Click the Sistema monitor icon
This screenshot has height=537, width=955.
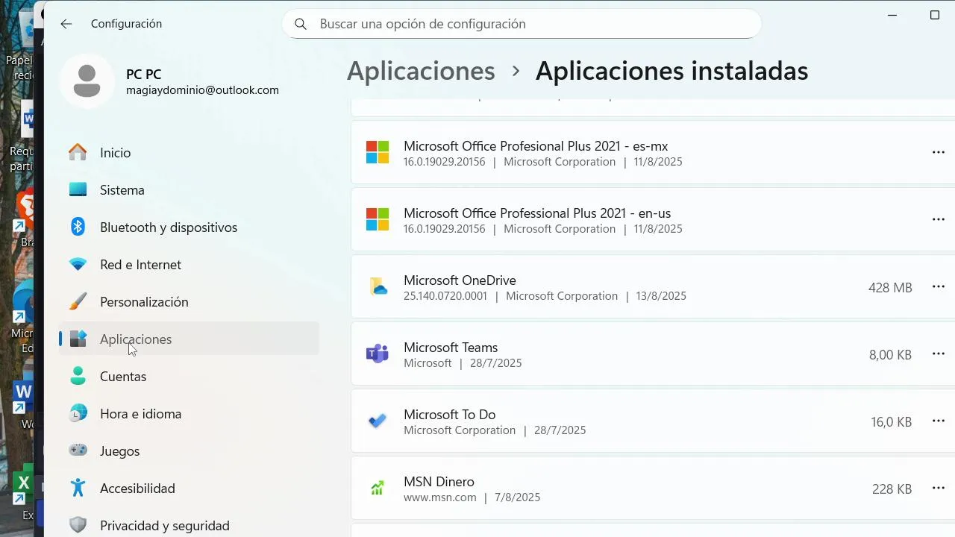click(x=78, y=189)
